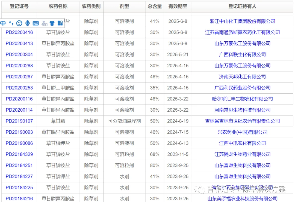Select the 可溶粒剂 formulation cell

[124, 165]
